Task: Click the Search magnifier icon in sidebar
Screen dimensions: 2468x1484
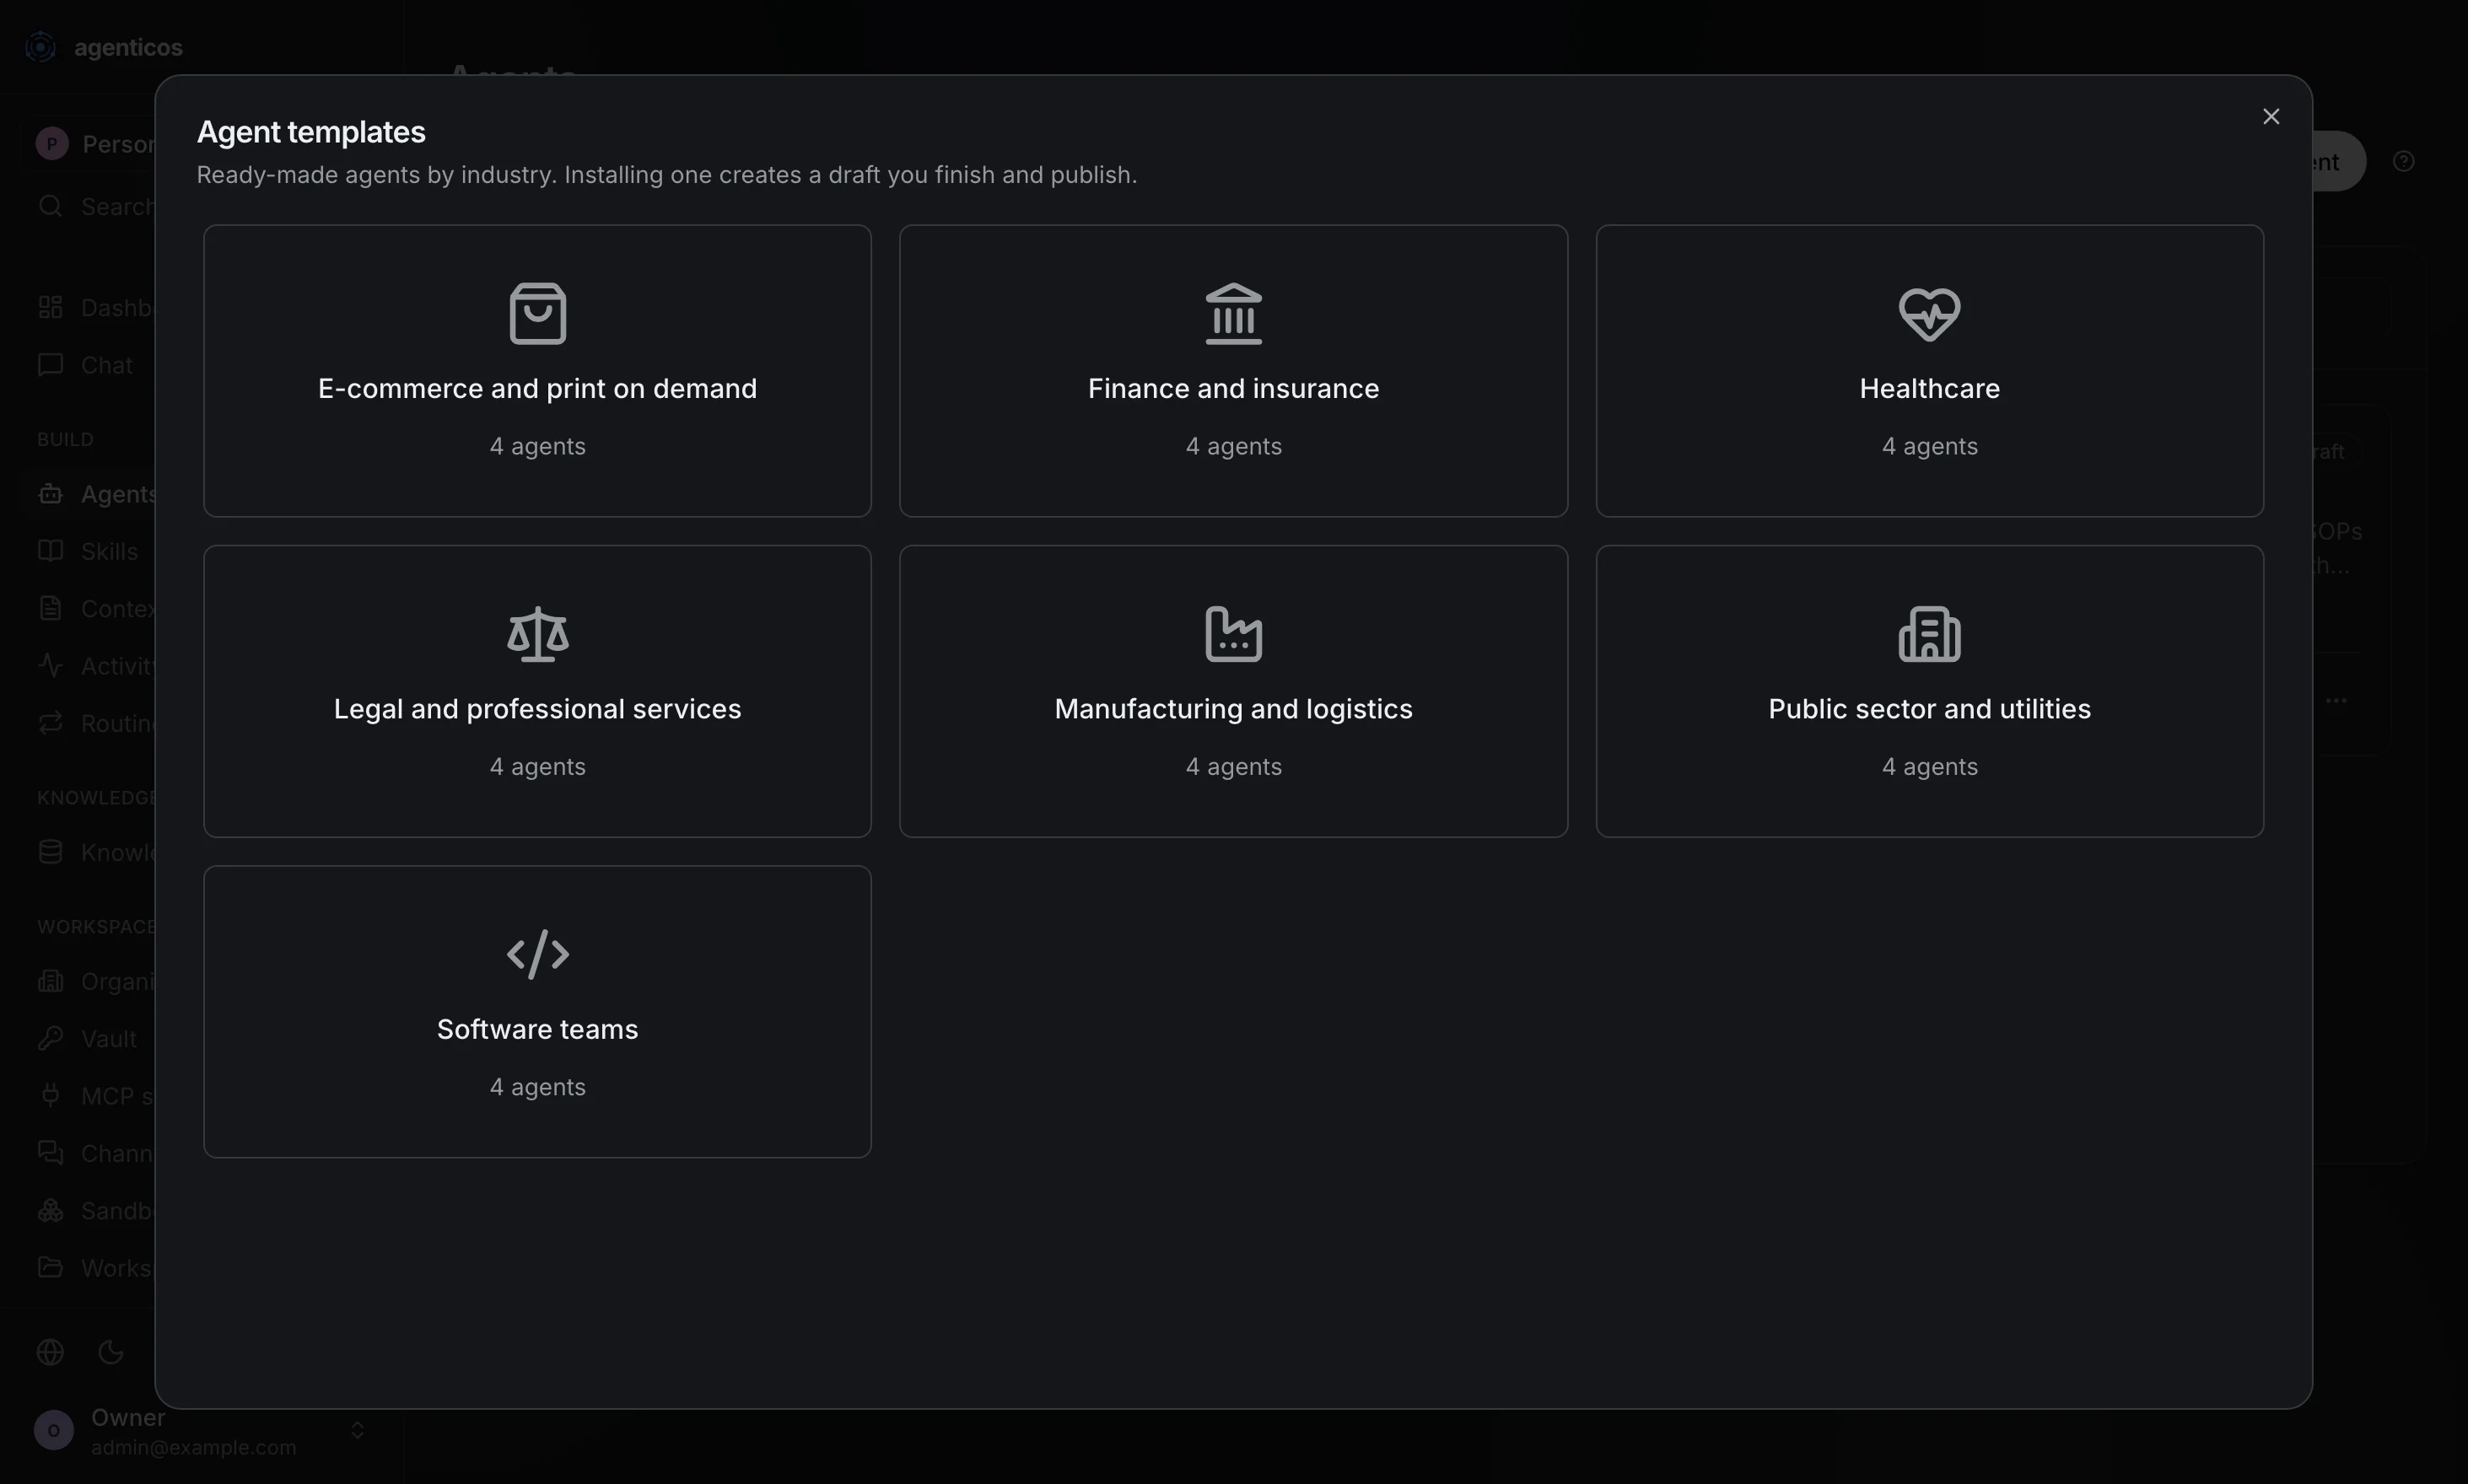Action: (50, 207)
